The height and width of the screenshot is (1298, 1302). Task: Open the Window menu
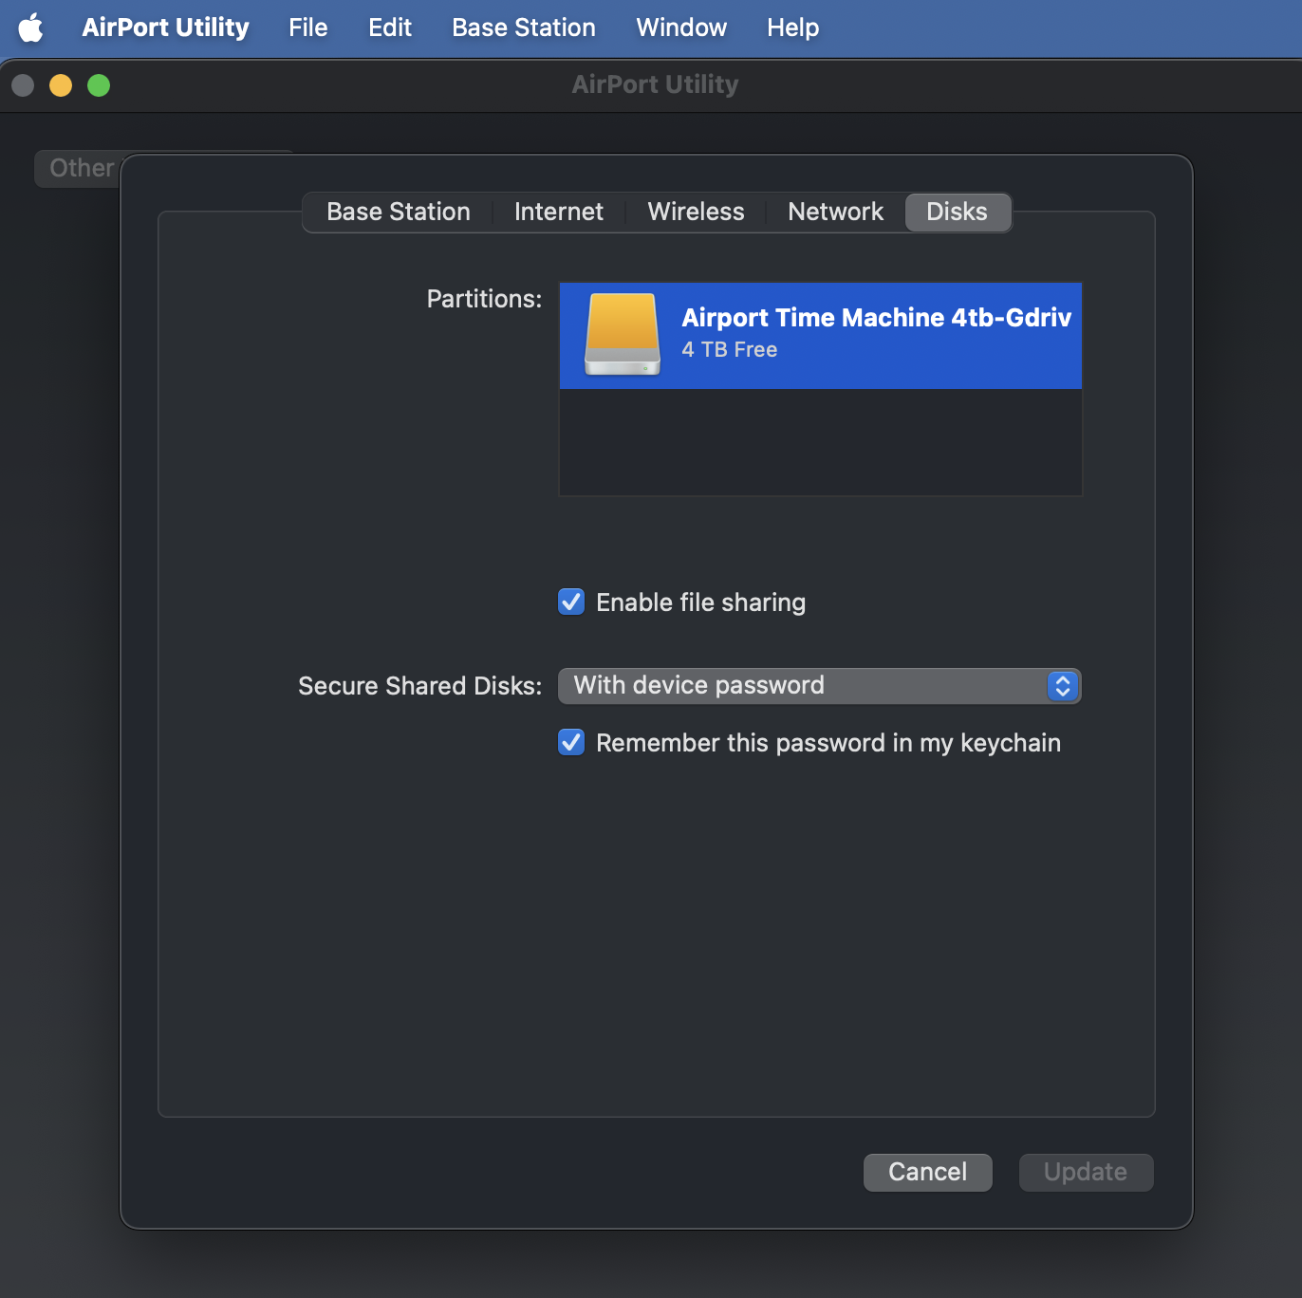pyautogui.click(x=681, y=28)
